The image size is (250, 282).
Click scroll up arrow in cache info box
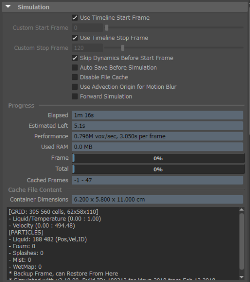242,210
